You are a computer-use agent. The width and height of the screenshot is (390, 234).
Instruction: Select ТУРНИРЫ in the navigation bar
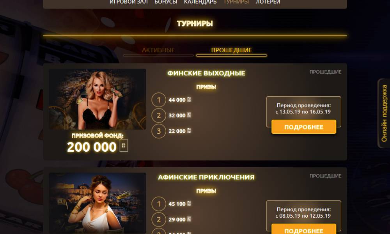point(236,2)
